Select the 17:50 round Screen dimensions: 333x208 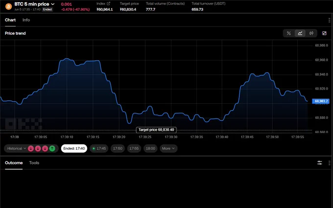[x=118, y=148]
